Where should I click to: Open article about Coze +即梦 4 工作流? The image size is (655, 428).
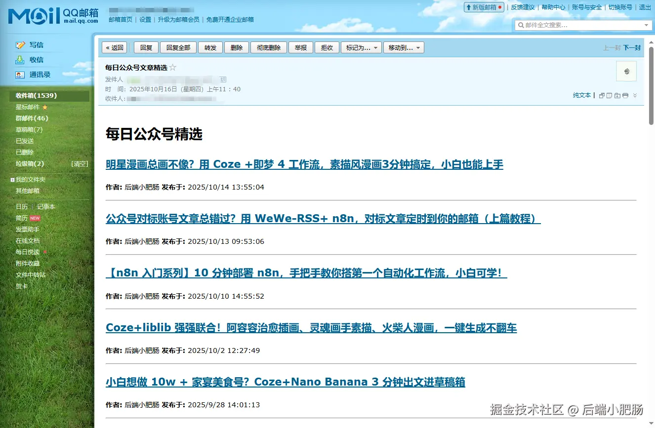click(304, 164)
